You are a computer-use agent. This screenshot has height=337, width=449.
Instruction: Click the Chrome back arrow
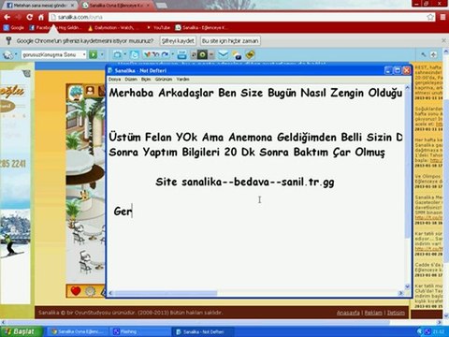pyautogui.click(x=7, y=17)
